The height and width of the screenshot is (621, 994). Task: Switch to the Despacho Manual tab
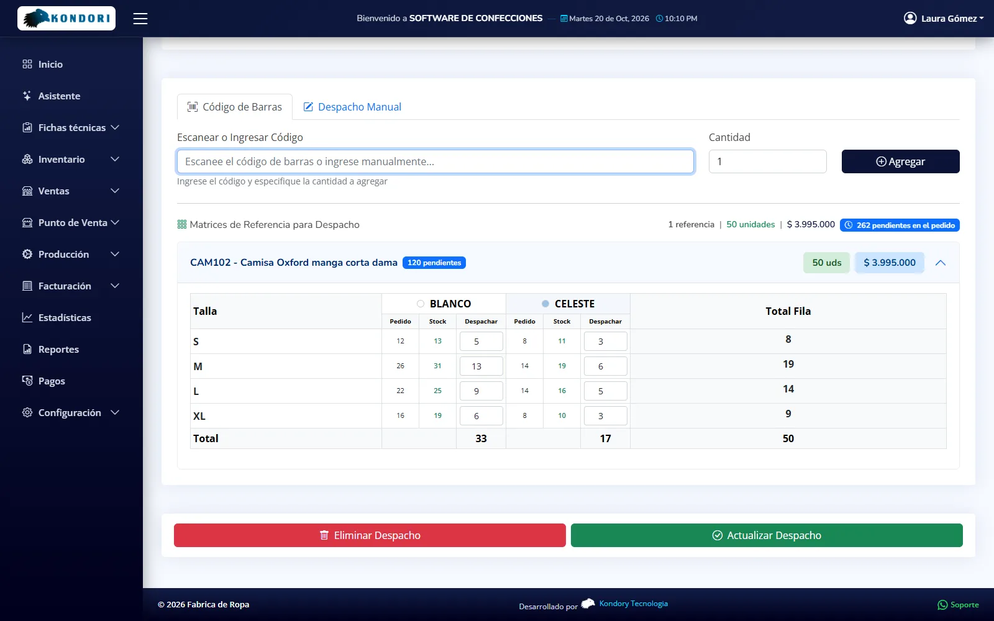click(352, 107)
